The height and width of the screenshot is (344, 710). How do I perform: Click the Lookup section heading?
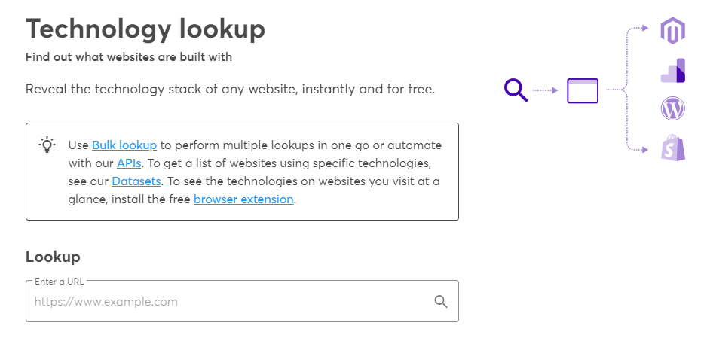53,257
